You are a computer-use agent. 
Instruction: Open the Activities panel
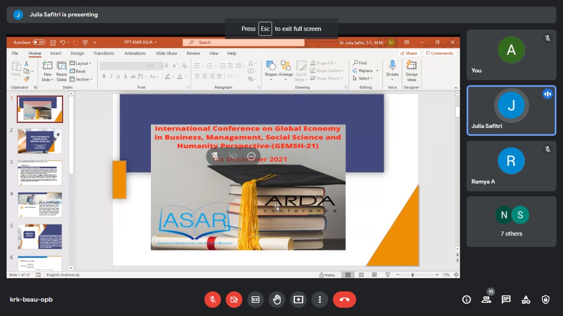coord(526,300)
